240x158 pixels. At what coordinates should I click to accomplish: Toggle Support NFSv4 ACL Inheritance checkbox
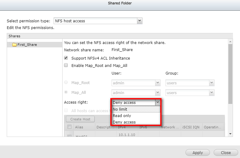(66, 58)
